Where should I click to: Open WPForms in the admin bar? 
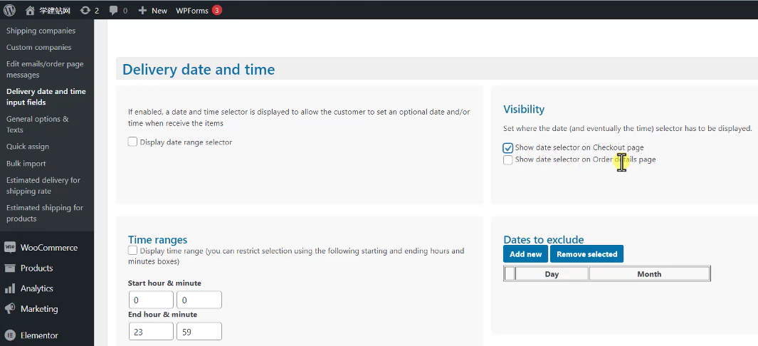pos(192,11)
